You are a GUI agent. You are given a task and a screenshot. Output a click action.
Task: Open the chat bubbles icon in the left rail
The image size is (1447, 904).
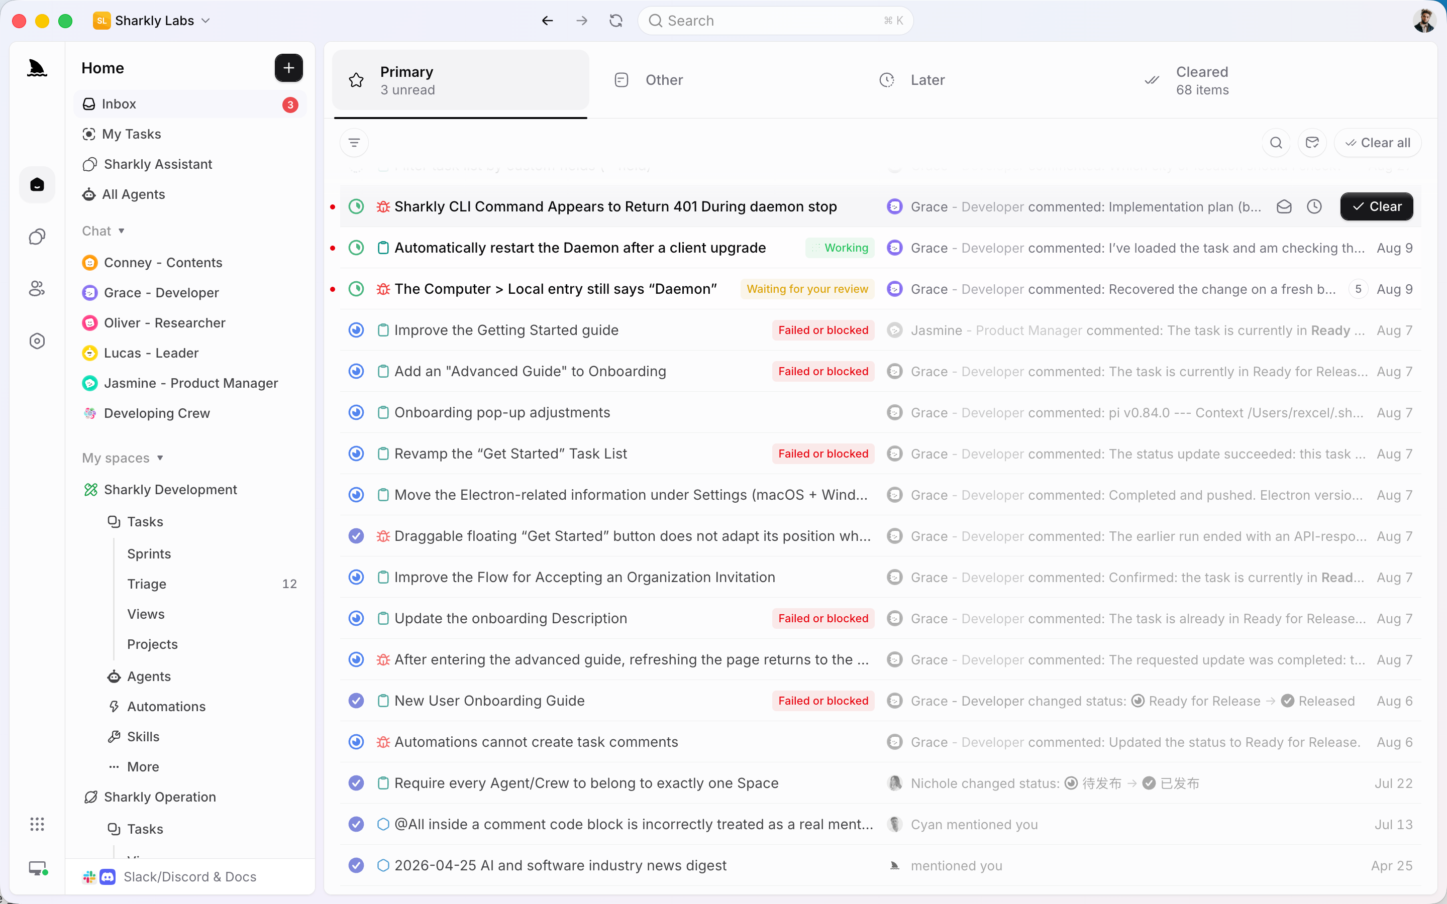tap(37, 237)
